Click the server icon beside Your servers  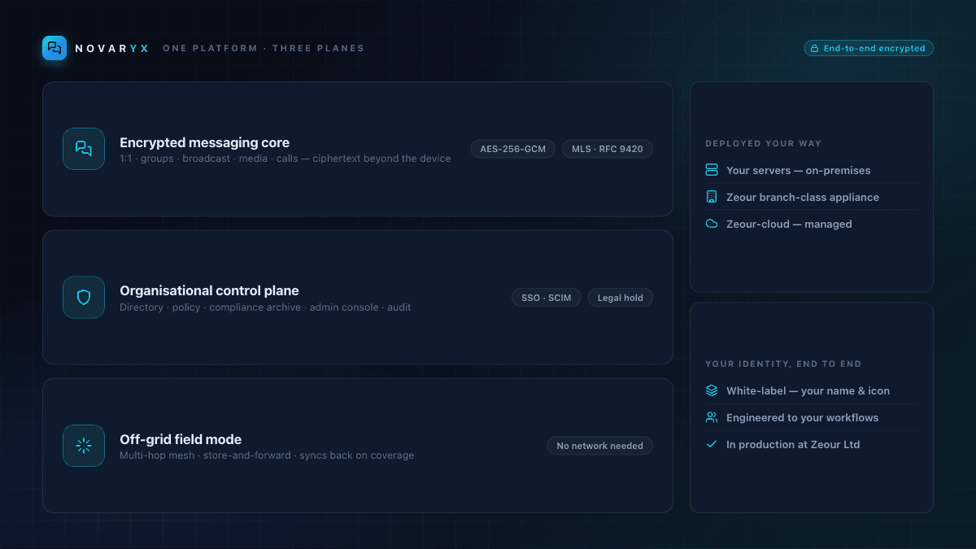[x=712, y=170]
